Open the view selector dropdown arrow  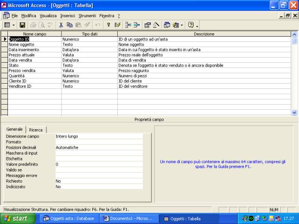coord(14,25)
